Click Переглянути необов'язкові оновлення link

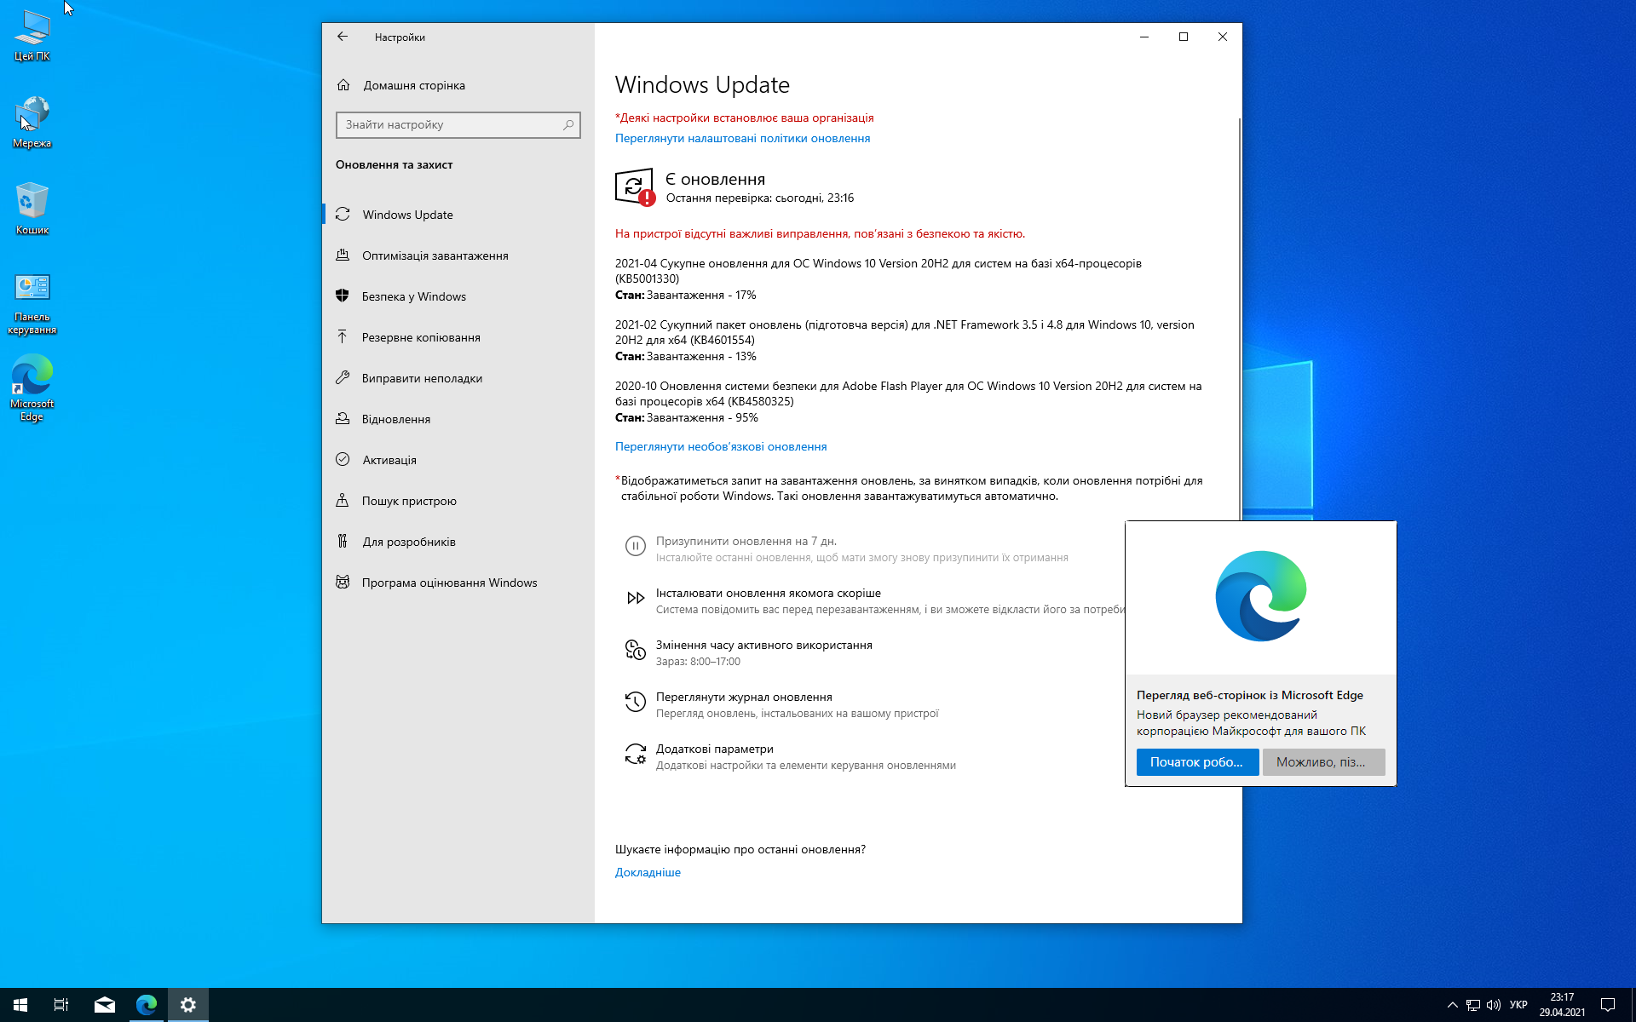coord(721,446)
